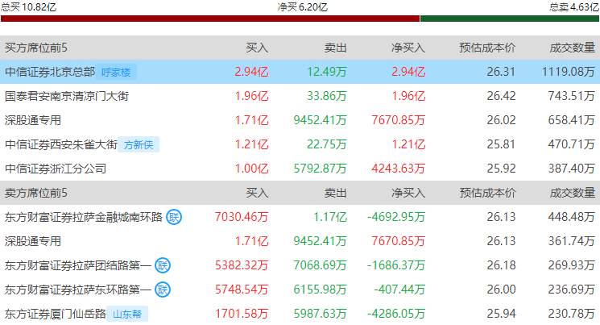Open 东方财富证券拉萨金融城南环路 seat
The width and height of the screenshot is (600, 325).
click(84, 217)
